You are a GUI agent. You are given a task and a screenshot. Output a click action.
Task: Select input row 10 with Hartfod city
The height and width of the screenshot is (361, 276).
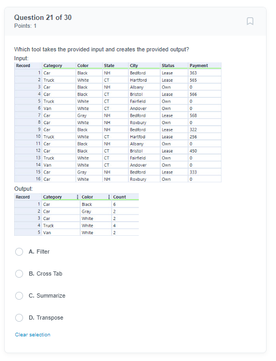pyautogui.click(x=118, y=137)
